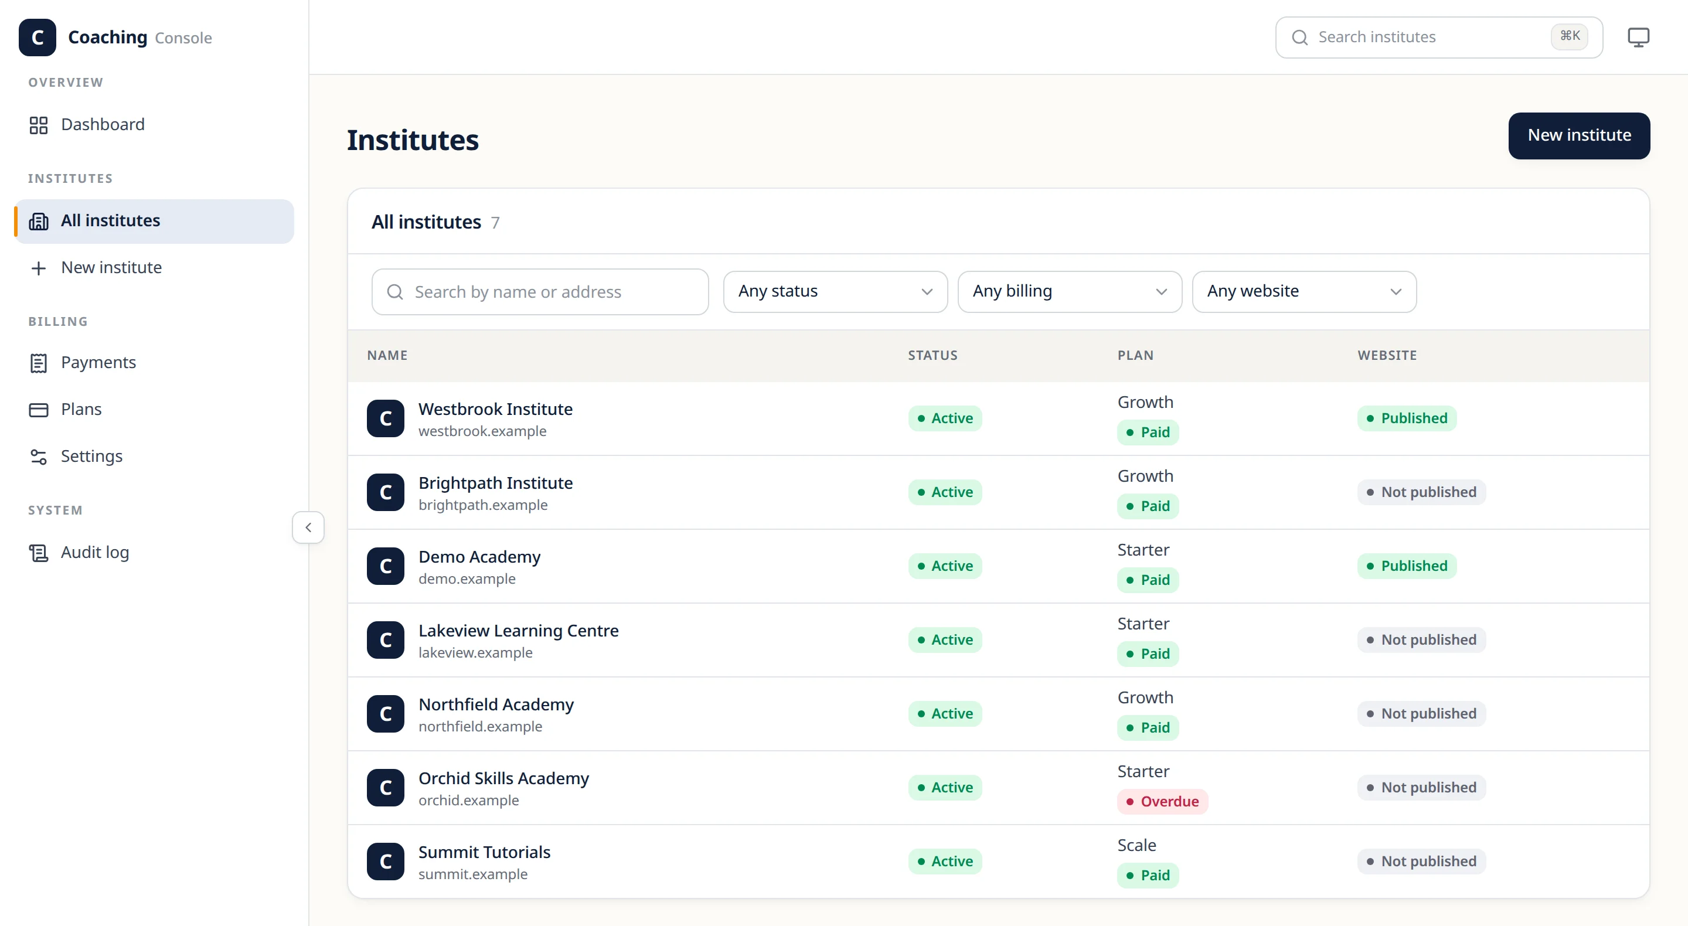Open Settings in the sidebar
The height and width of the screenshot is (926, 1688).
point(154,457)
